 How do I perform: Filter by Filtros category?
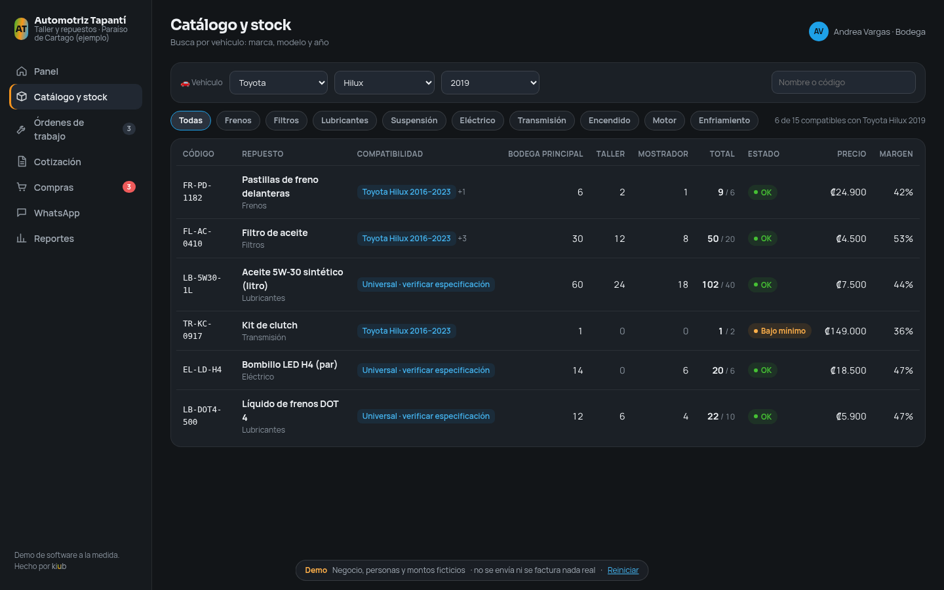(x=286, y=121)
